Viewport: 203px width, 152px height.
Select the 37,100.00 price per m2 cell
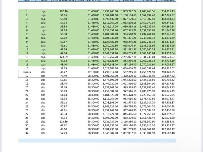[x=94, y=72]
